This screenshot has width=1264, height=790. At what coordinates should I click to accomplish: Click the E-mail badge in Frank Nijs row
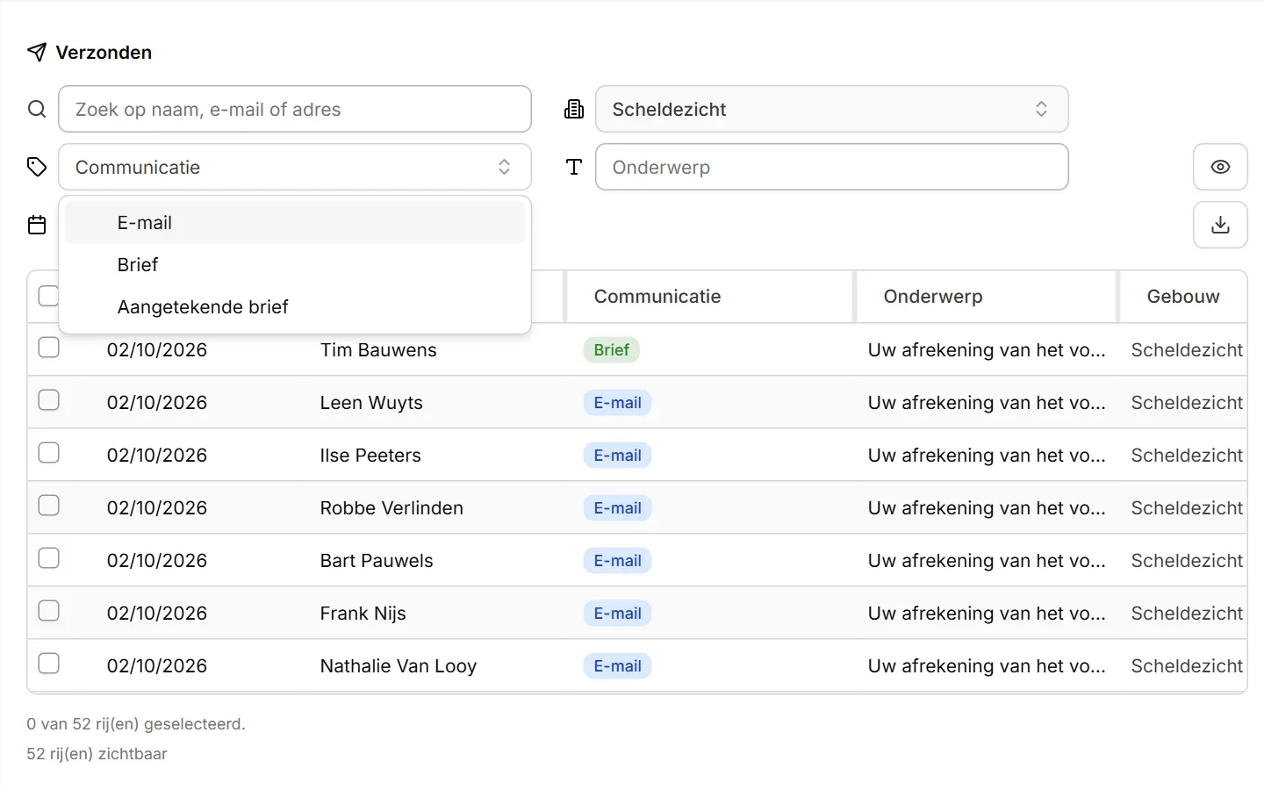pos(618,614)
